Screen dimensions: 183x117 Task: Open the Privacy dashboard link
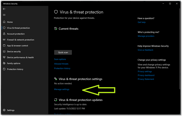146,75
